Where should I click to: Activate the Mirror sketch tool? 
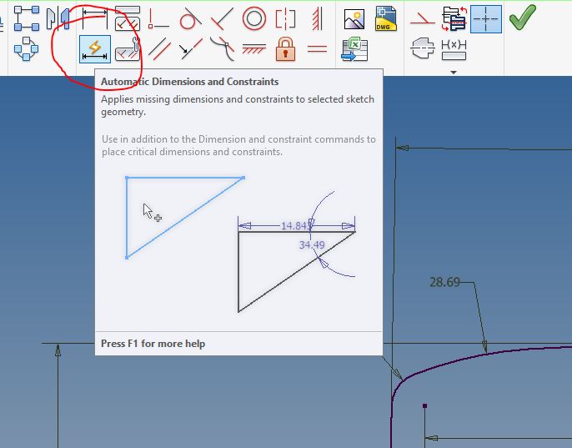58,19
